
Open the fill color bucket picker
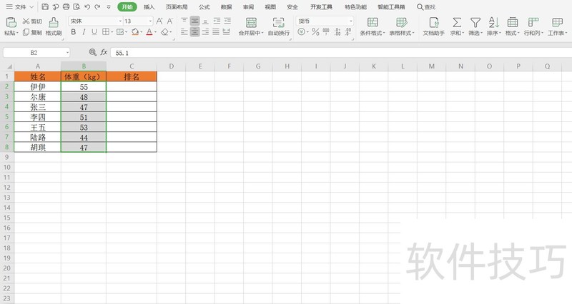pyautogui.click(x=137, y=32)
